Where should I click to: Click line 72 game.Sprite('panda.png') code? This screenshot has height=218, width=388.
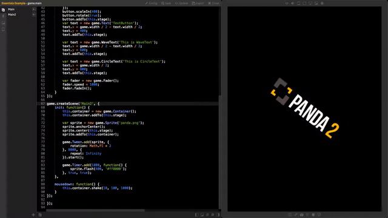click(x=103, y=123)
